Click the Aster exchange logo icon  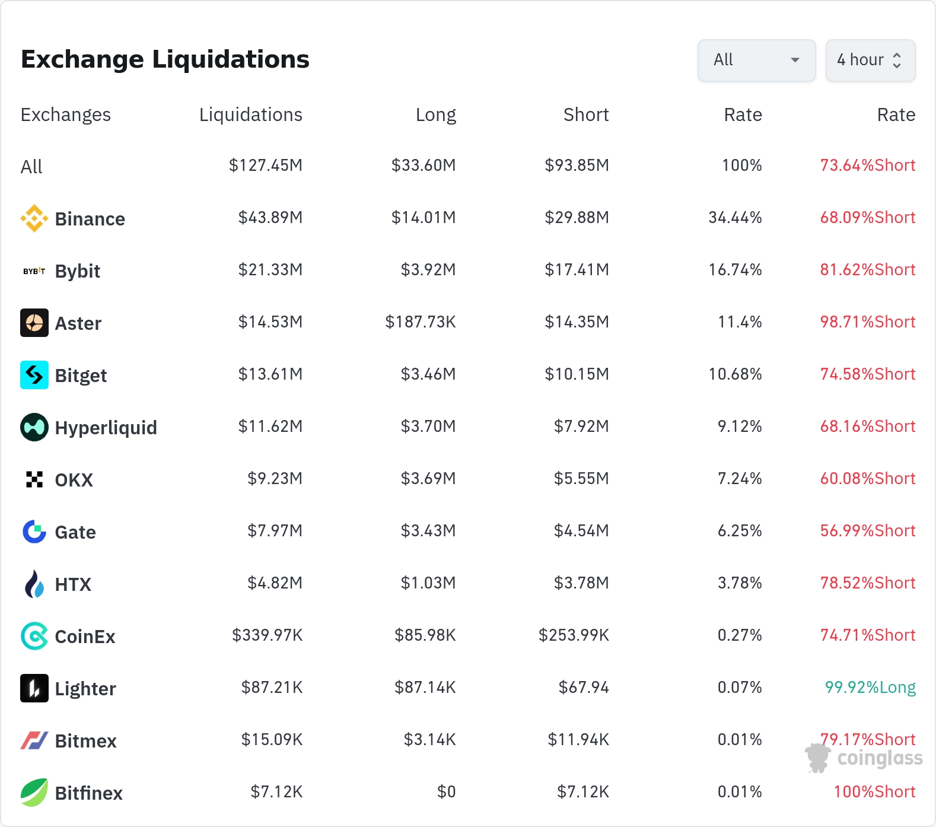click(x=34, y=323)
